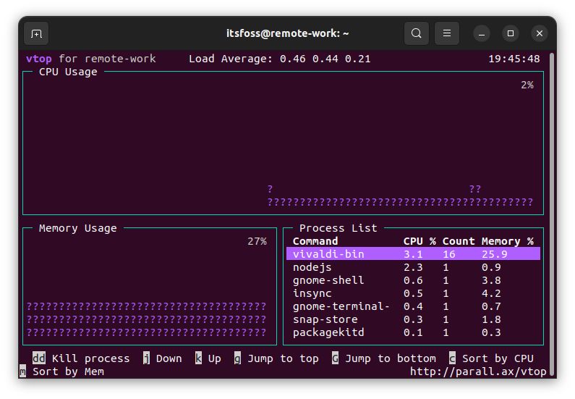
Task: Click the c Sort by CPU shortcut
Action: click(491, 358)
